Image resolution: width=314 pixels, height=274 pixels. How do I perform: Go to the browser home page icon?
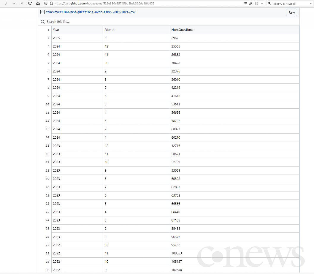click(38, 4)
